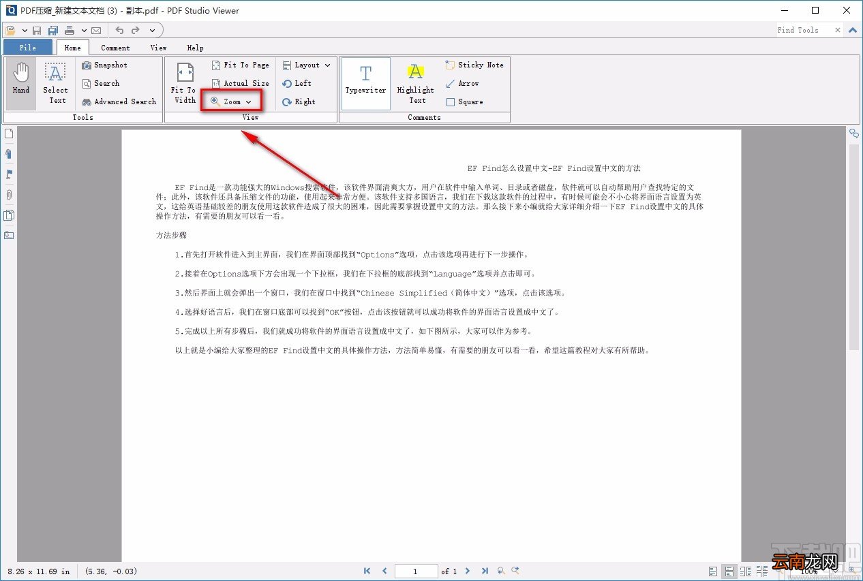The height and width of the screenshot is (581, 863).
Task: Open the File tab
Action: pos(28,48)
